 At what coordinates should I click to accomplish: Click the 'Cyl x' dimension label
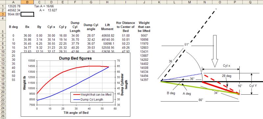coord(227,66)
